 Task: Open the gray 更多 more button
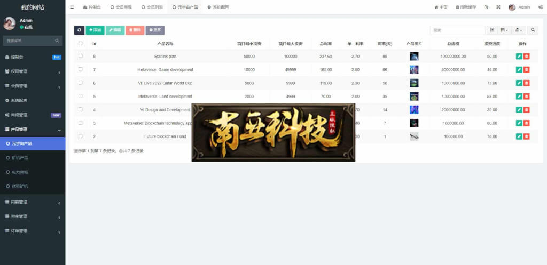pos(155,30)
